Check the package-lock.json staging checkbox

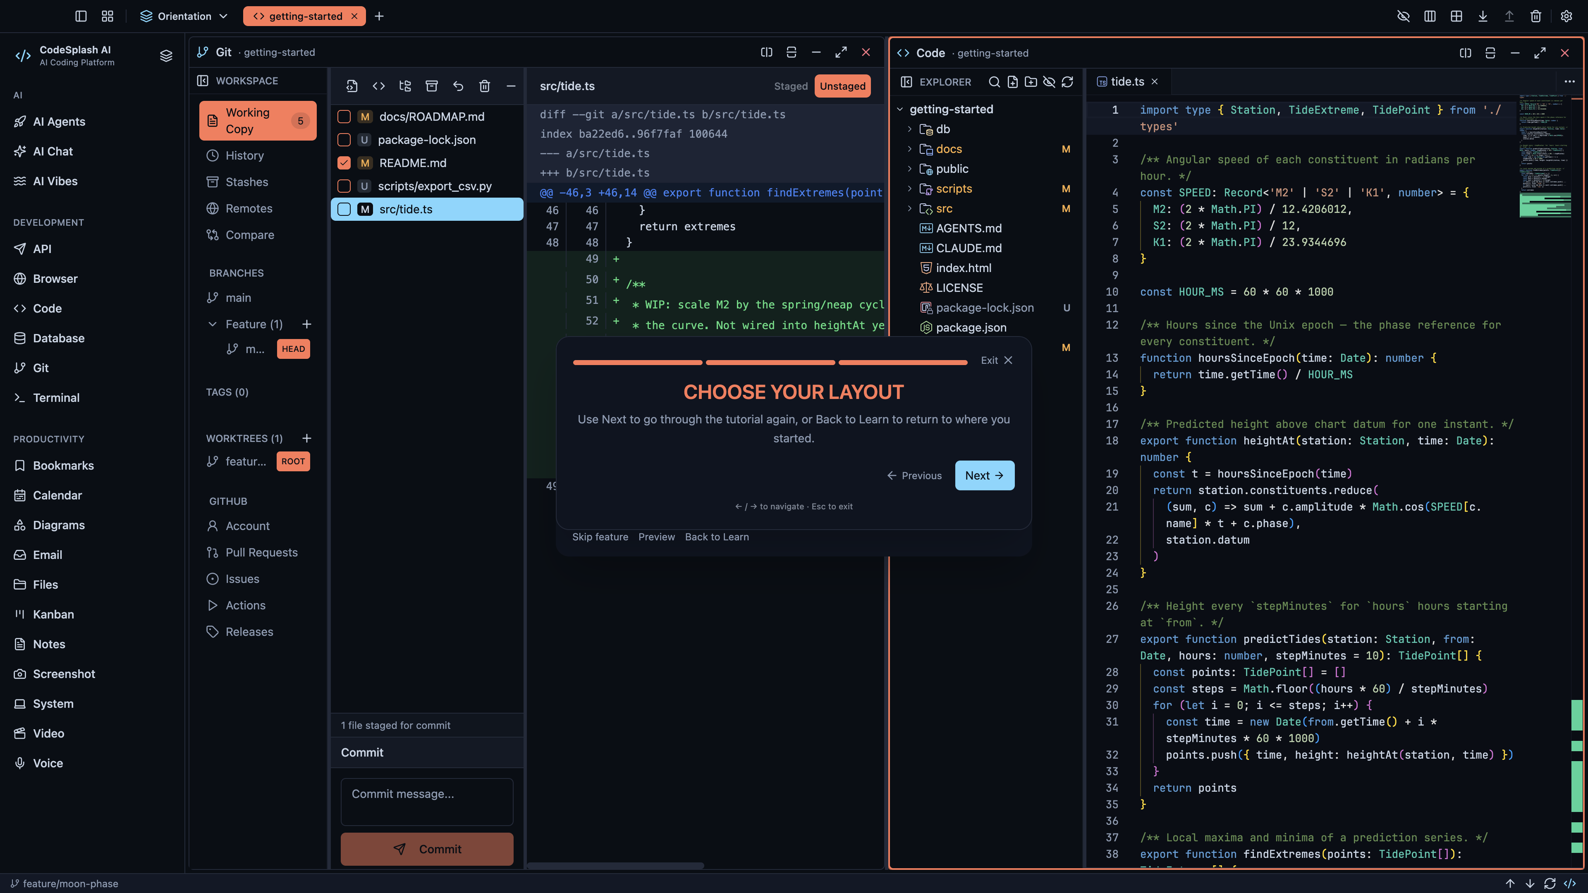(344, 140)
